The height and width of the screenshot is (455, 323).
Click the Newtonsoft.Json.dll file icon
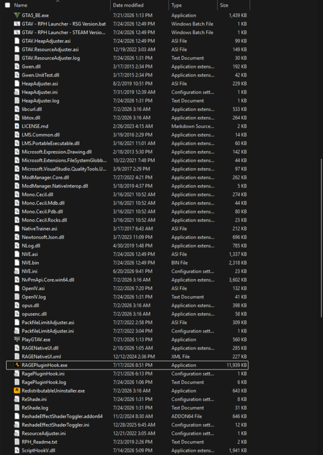pyautogui.click(x=17, y=237)
